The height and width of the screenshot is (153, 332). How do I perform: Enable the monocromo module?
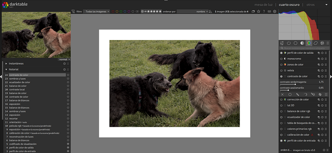281,59
